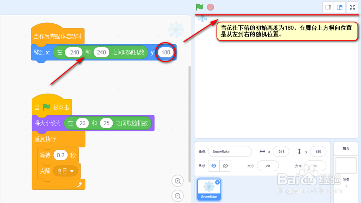Enter full screen stage mode

[352, 7]
